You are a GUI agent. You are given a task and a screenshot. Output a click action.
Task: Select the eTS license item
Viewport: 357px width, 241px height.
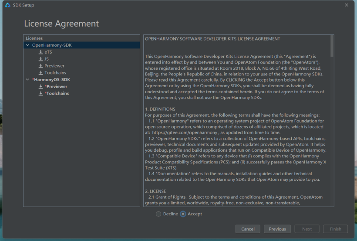coord(48,52)
